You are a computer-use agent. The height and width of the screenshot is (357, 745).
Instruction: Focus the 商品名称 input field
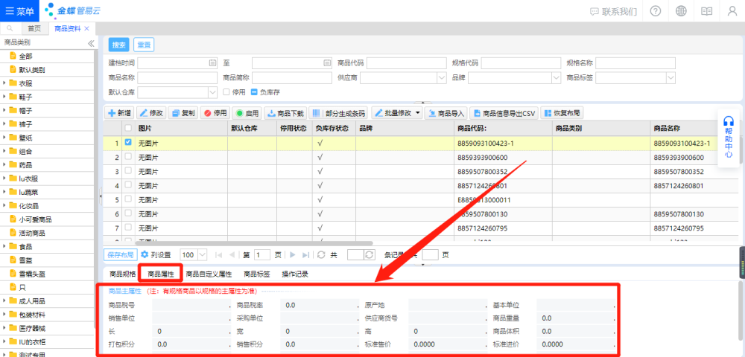coord(177,78)
